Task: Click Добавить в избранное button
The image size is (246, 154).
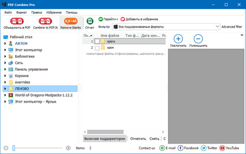Action: pos(139,19)
